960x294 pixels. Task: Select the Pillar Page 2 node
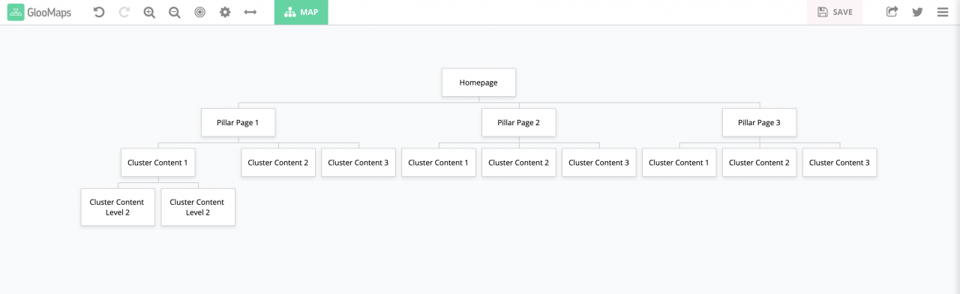tap(519, 122)
